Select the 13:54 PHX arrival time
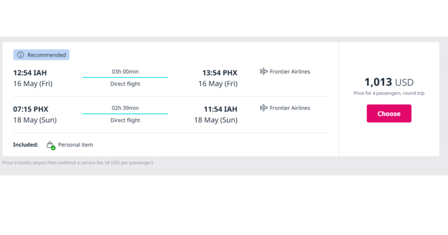The height and width of the screenshot is (235, 448). 220,73
